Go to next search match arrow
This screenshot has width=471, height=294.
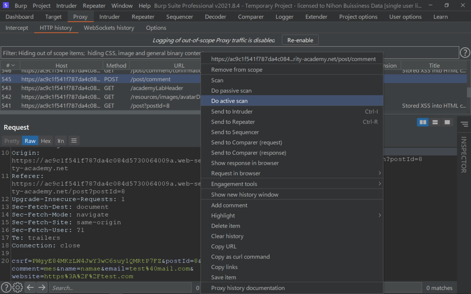tap(42, 288)
